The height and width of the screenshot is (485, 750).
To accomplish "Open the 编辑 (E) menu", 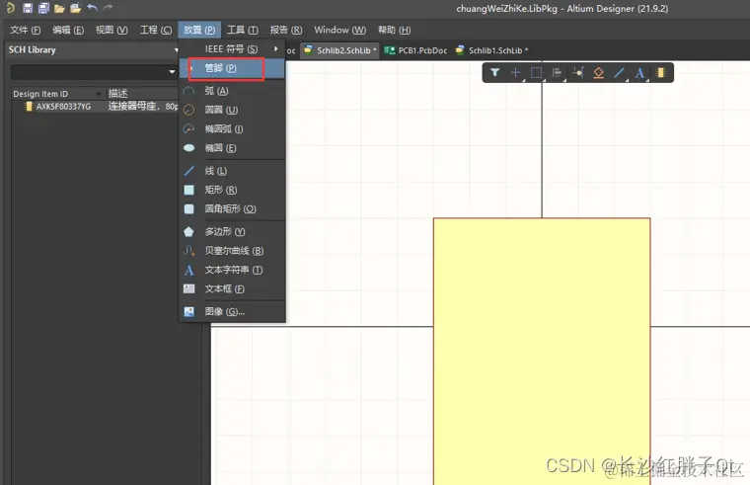I will click(68, 30).
